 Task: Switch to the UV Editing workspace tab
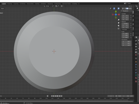click(x=23, y=4)
